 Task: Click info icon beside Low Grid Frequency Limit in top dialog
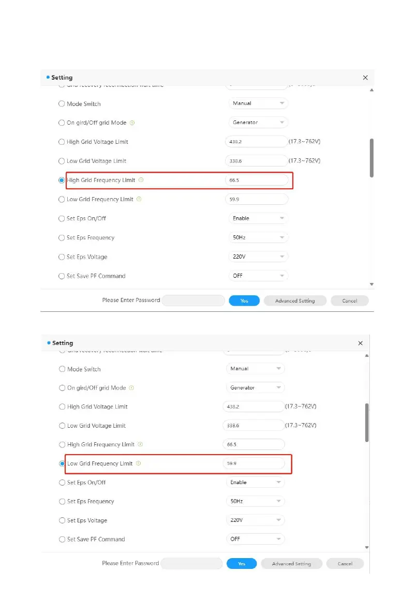[139, 199]
